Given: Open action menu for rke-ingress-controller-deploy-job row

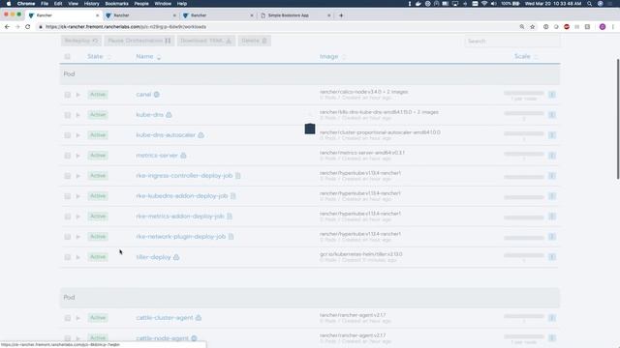Looking at the screenshot, I should 552,176.
